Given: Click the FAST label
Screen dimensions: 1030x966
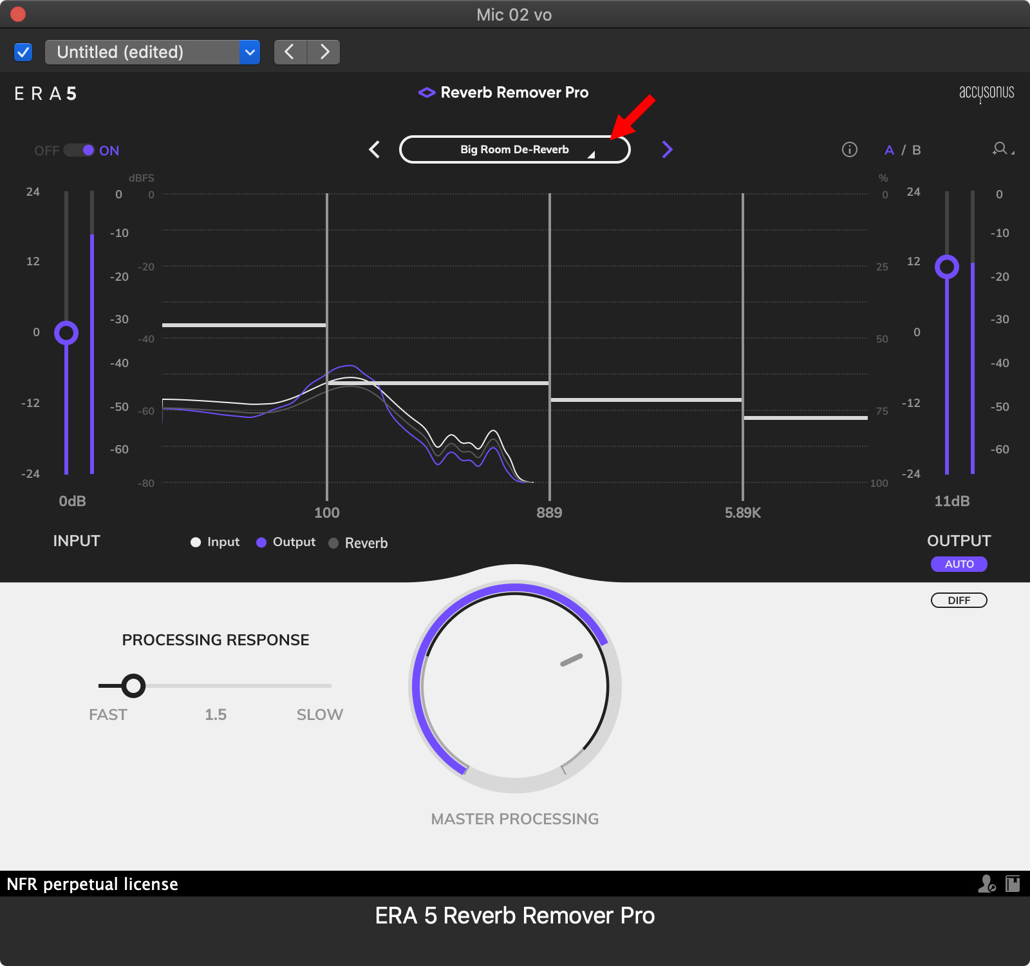Looking at the screenshot, I should pos(108,715).
